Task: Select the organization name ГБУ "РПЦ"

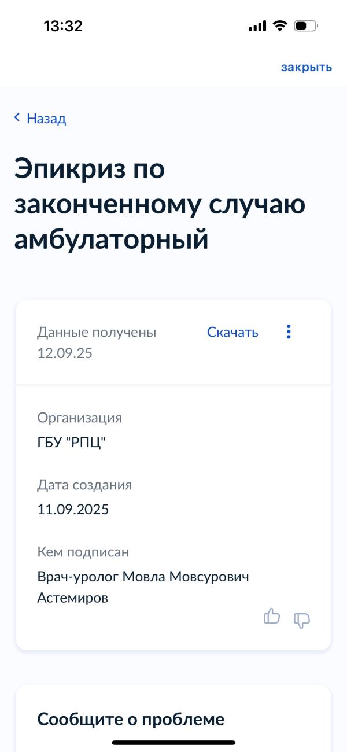Action: (72, 443)
